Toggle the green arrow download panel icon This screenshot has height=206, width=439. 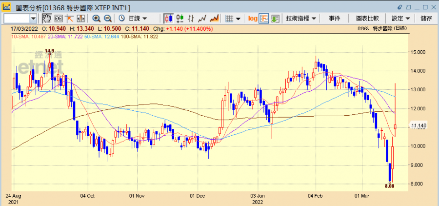click(275, 19)
